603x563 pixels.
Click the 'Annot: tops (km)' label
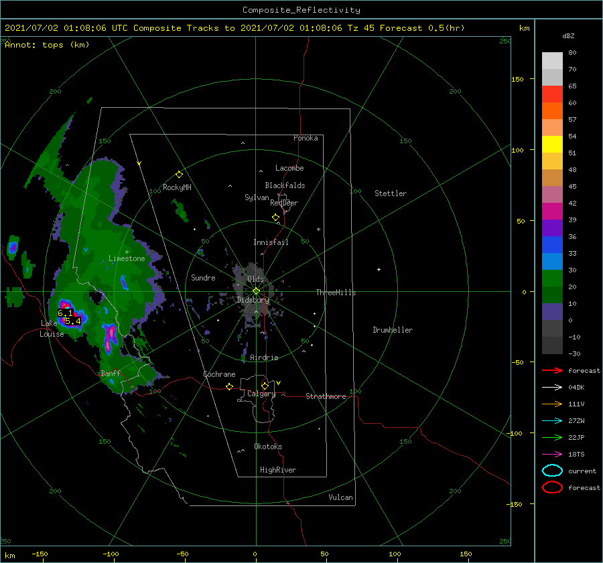[47, 45]
